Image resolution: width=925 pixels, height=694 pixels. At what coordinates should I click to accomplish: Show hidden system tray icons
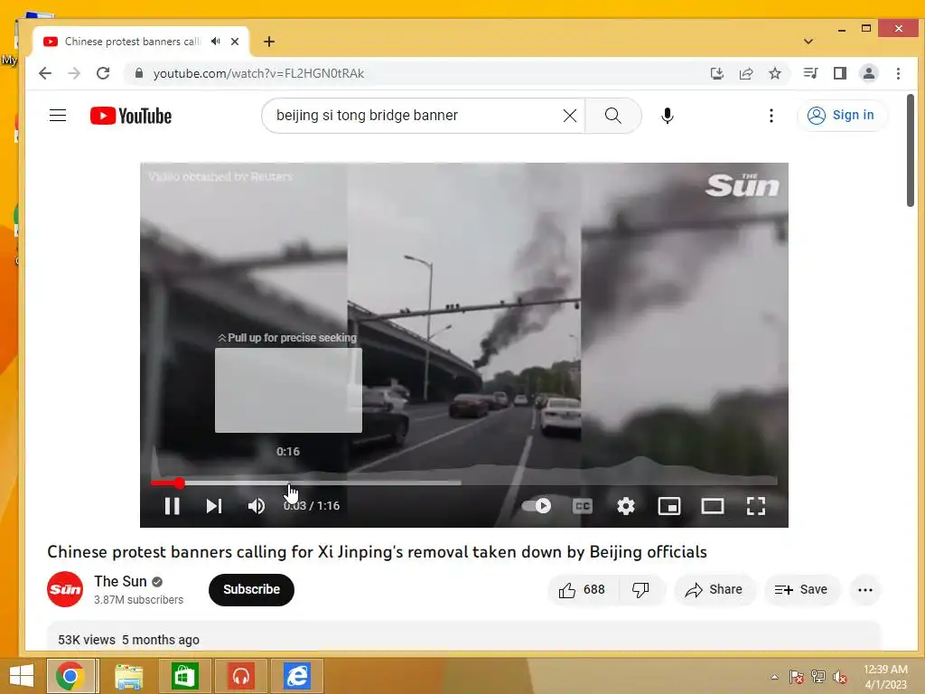click(x=774, y=677)
